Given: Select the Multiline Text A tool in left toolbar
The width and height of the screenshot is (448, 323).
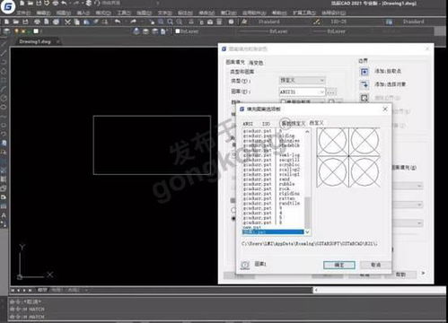Looking at the screenshot, I should [4, 215].
